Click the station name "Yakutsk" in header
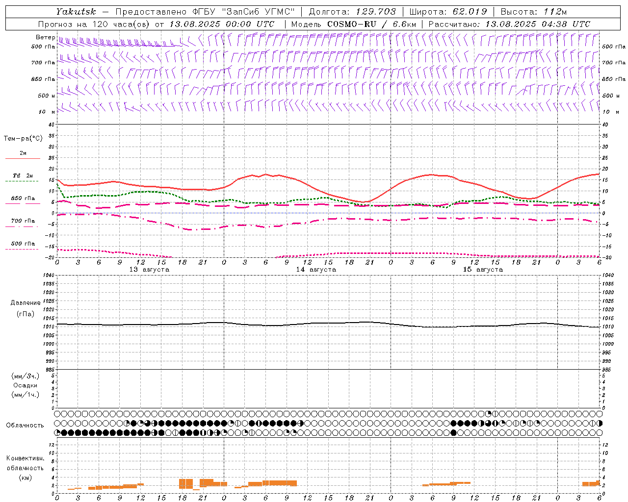This screenshot has height=502, width=628. (x=76, y=12)
